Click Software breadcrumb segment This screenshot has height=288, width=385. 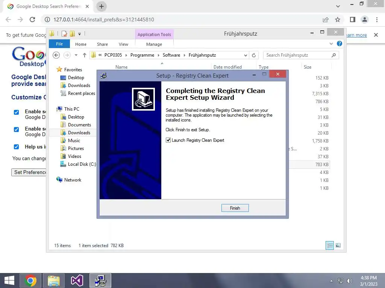171,55
